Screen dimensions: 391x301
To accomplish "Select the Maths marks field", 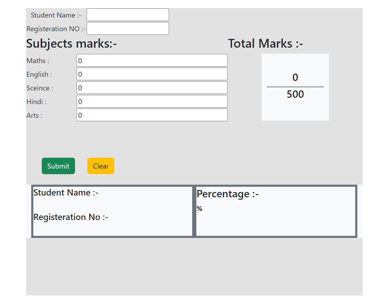I will (152, 60).
